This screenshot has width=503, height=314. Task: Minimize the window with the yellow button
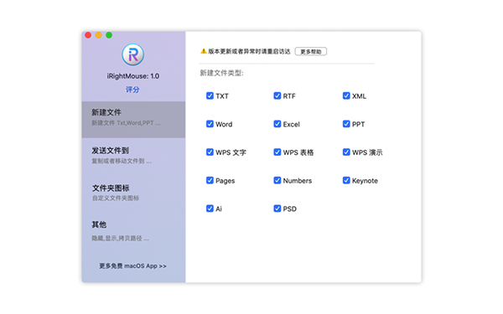(x=98, y=35)
